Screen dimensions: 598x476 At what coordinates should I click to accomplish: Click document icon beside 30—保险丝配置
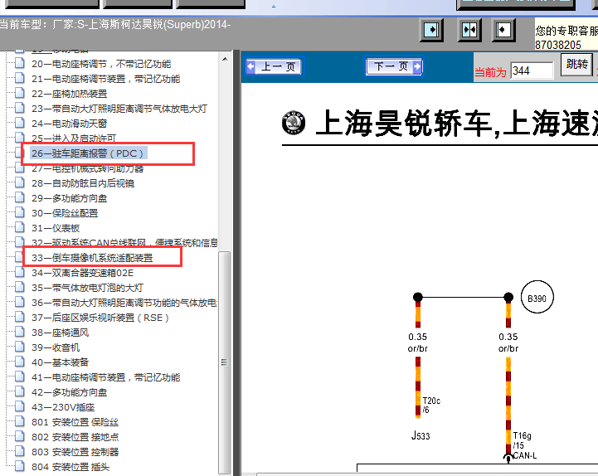pyautogui.click(x=19, y=212)
